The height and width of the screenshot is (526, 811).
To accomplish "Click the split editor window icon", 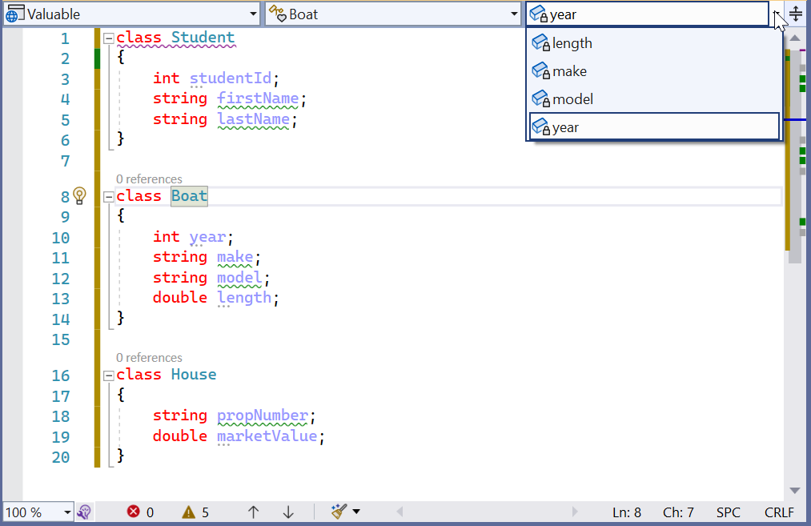I will tap(796, 14).
